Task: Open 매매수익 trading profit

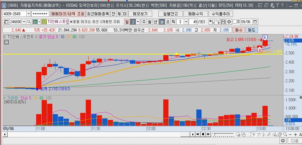Action: (196, 14)
